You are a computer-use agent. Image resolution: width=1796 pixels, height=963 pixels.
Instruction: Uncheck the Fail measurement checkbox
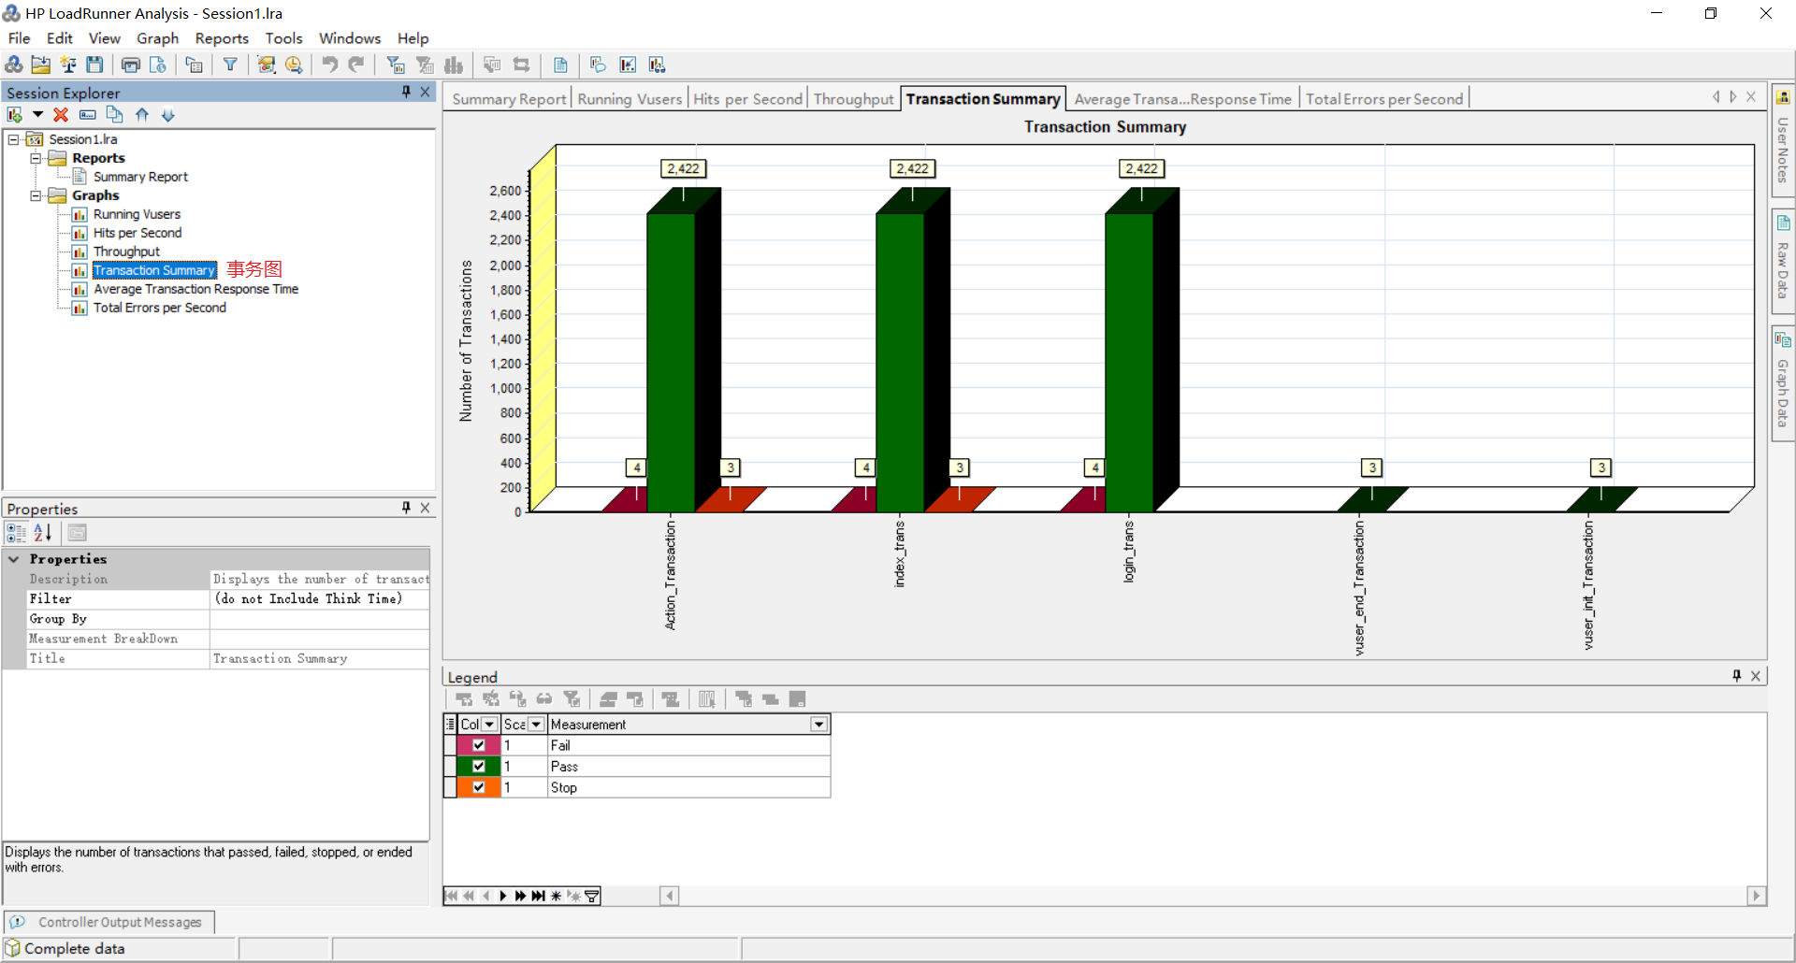click(479, 745)
